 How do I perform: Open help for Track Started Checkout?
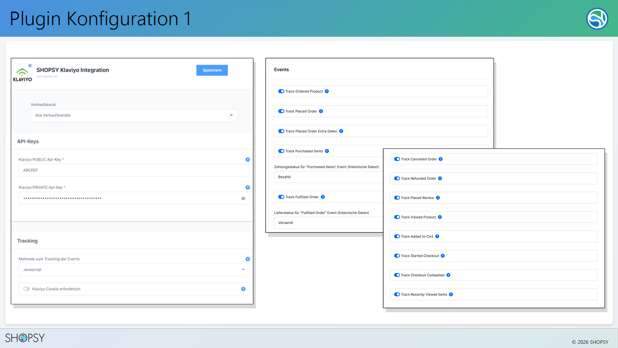tap(443, 256)
